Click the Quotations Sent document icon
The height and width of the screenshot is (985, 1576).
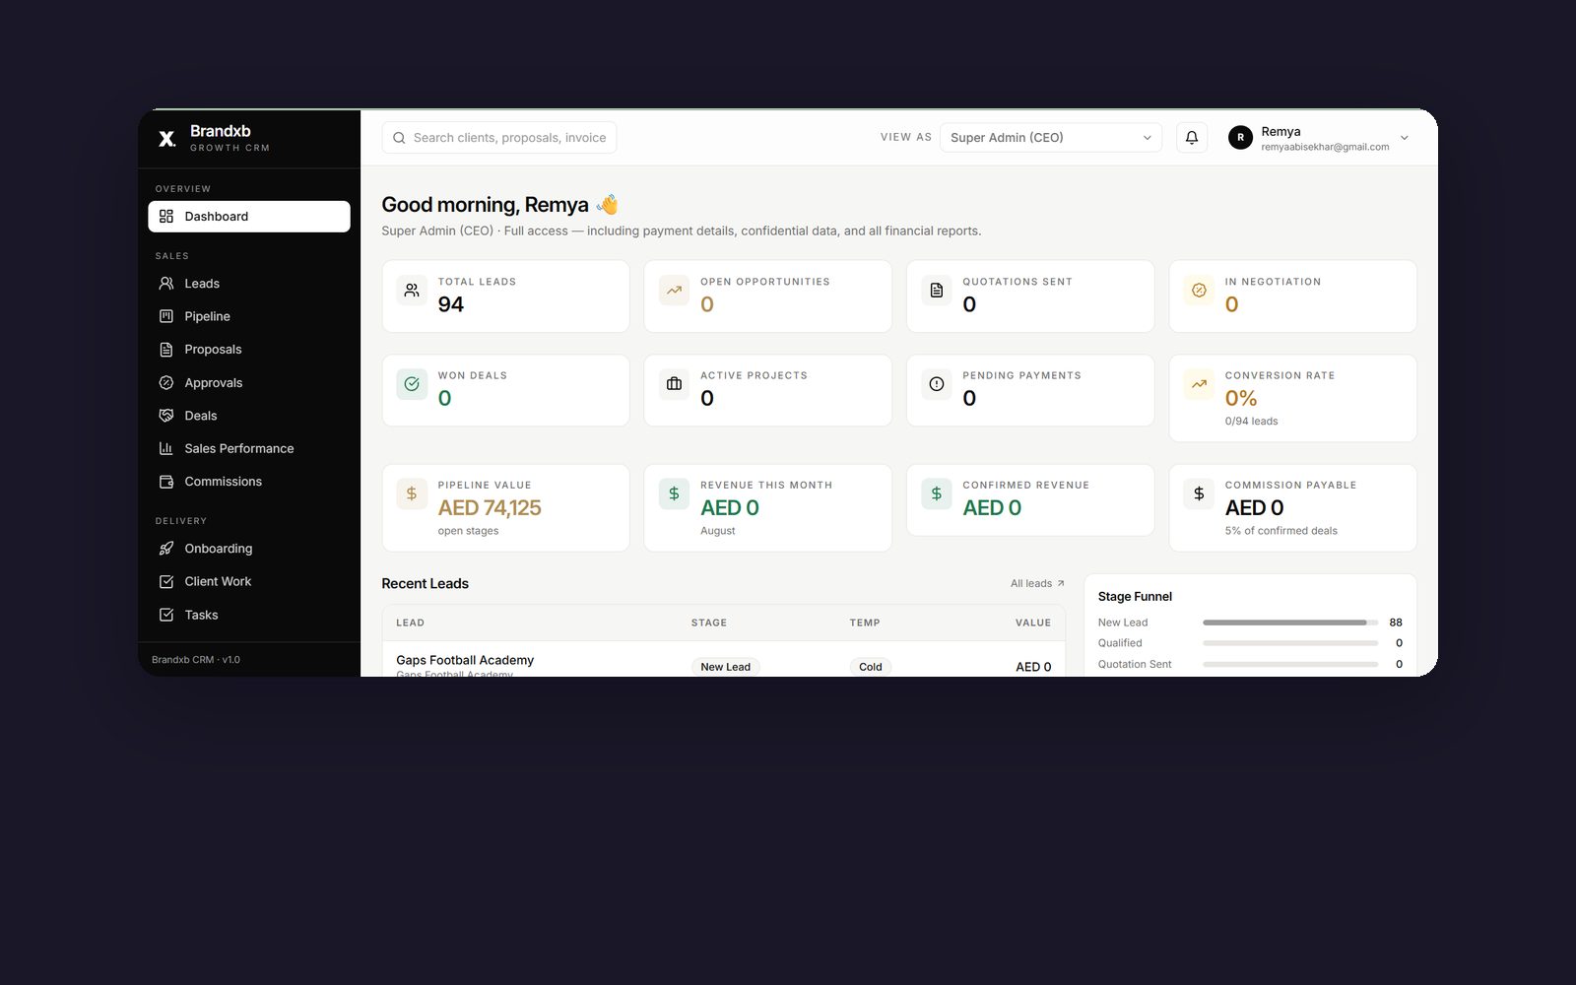pyautogui.click(x=937, y=291)
